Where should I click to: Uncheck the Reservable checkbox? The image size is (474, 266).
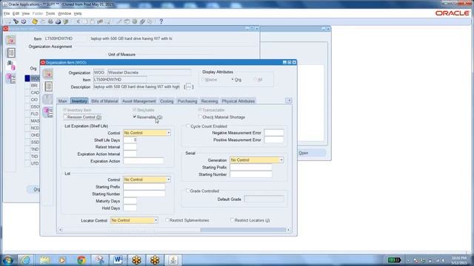(x=135, y=117)
